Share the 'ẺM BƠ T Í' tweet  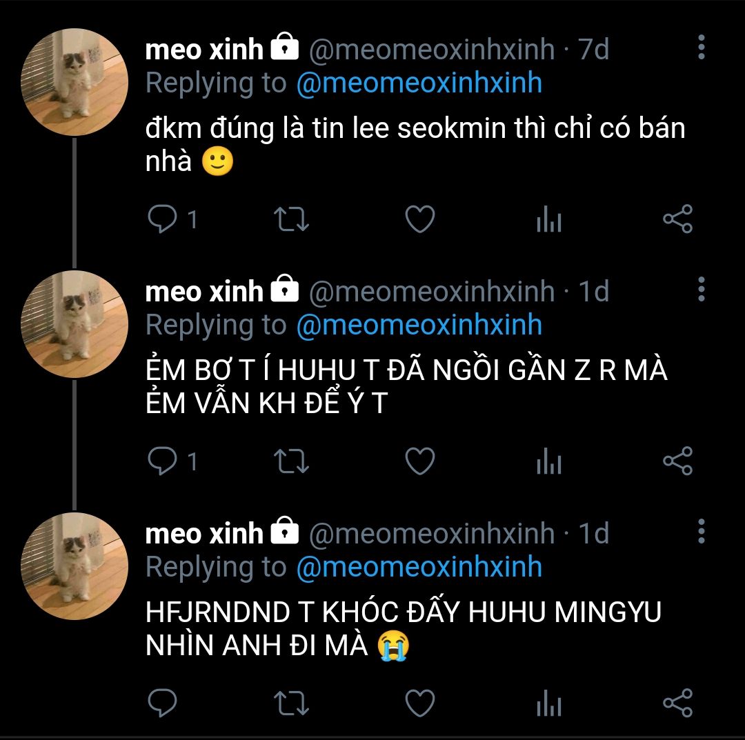click(x=677, y=461)
